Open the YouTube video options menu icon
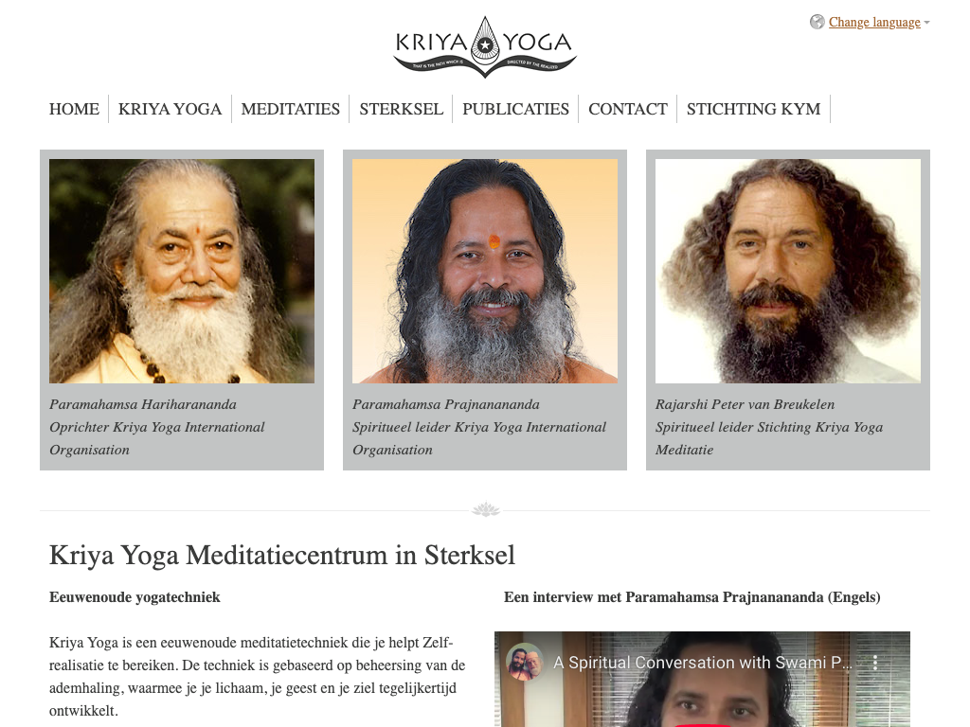 875,663
